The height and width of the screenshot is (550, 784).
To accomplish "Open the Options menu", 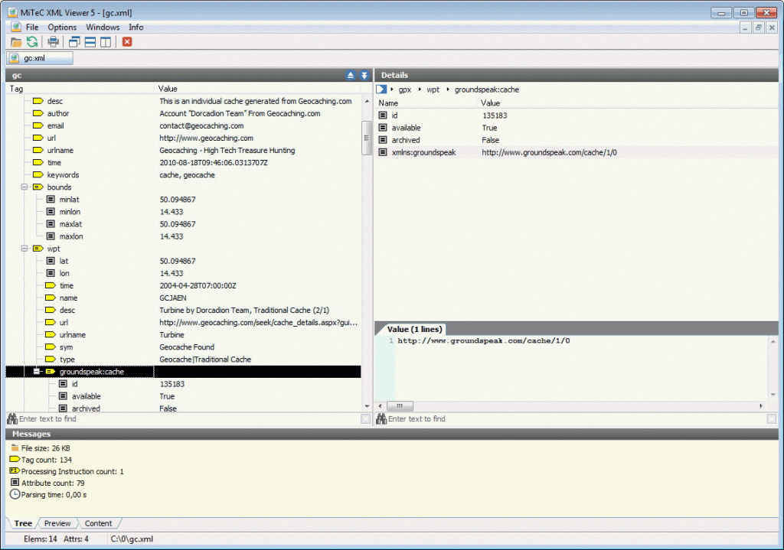I will (x=62, y=27).
